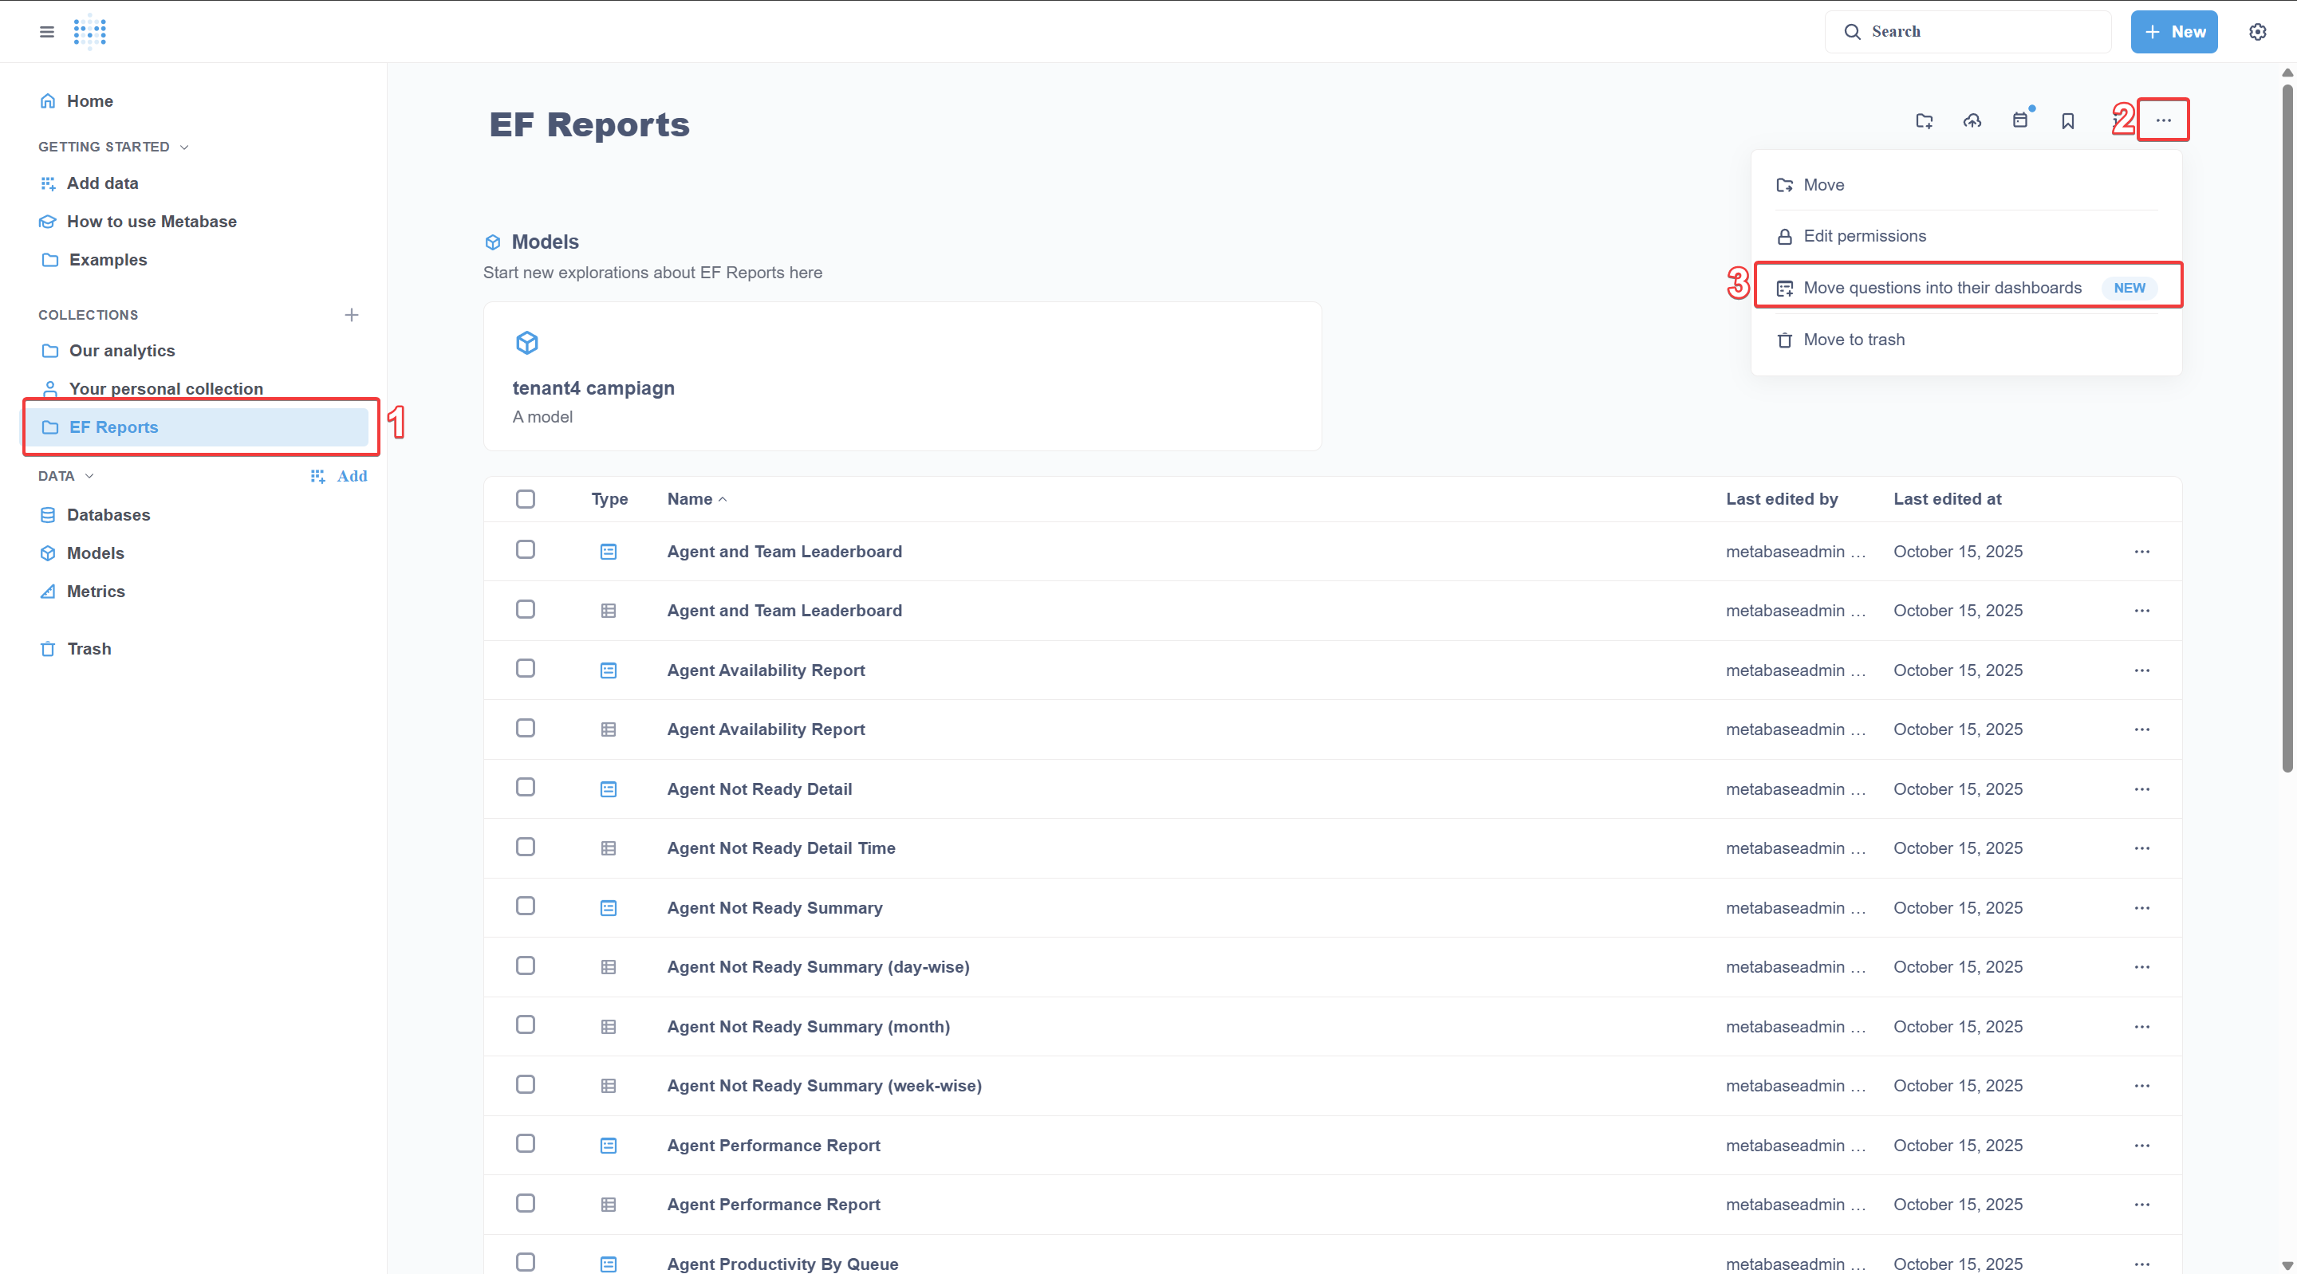Viewport: 2297px width, 1274px height.
Task: Choose Move questions into their dashboards
Action: tap(1942, 288)
